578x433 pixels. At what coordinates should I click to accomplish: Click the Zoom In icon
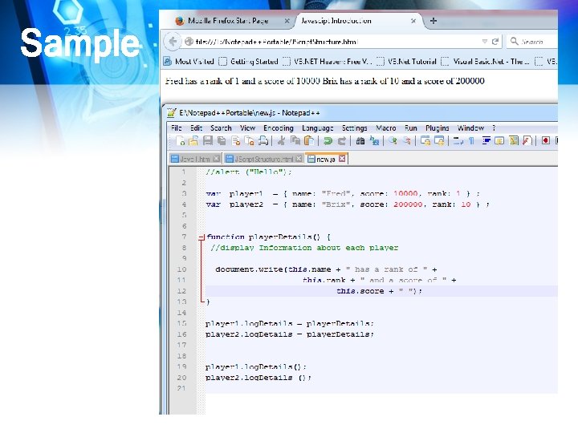click(x=393, y=140)
